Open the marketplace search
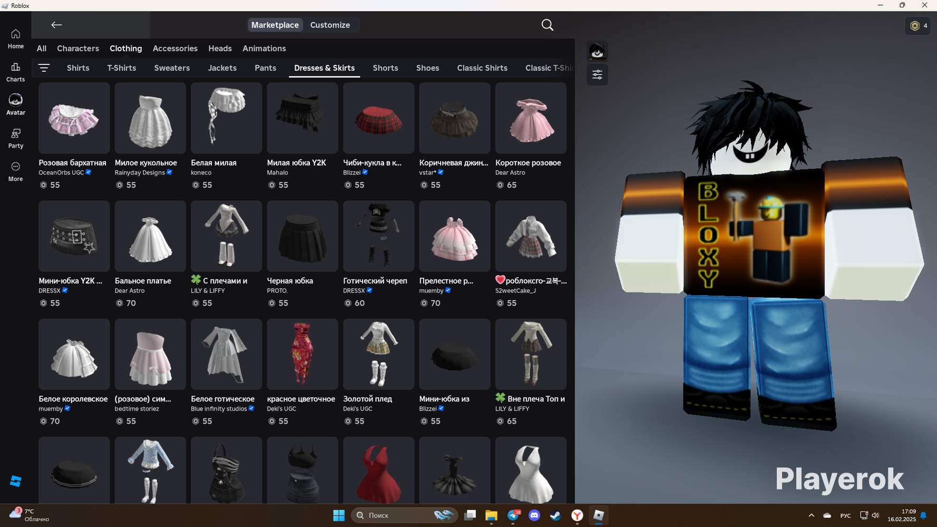This screenshot has height=527, width=937. pos(548,25)
